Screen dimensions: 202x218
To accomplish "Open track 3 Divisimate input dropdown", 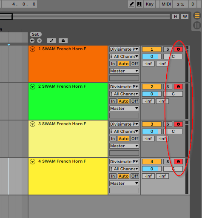I will [124, 124].
